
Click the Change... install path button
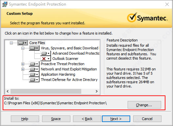pyautogui.click(x=144, y=105)
